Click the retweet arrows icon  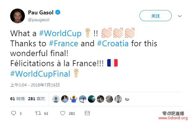pyautogui.click(x=38, y=113)
